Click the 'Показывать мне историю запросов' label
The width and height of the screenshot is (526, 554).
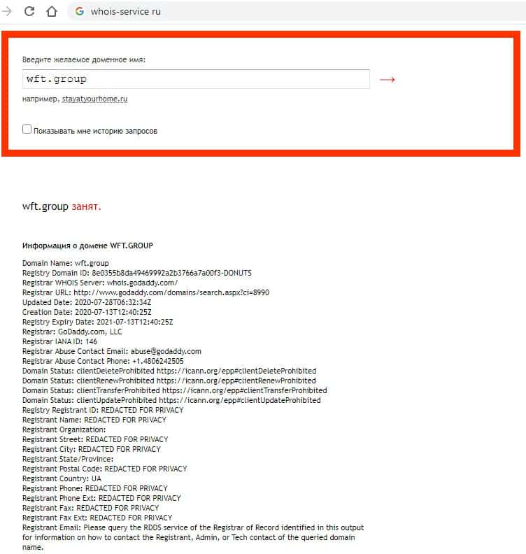95,131
